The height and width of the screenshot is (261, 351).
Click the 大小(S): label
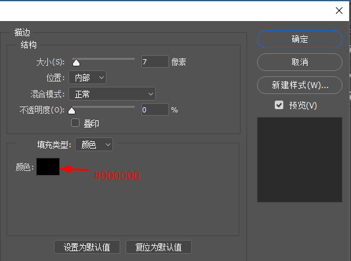coord(51,62)
